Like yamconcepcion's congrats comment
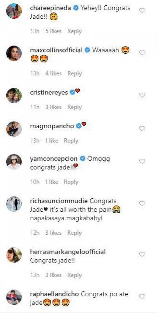The height and width of the screenshot is (313, 158). click(142, 161)
